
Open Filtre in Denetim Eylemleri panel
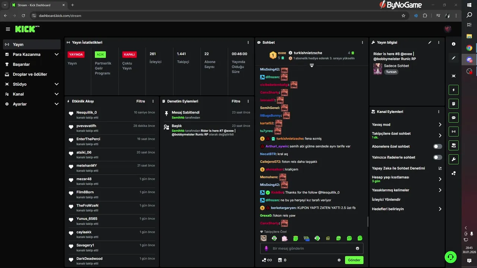tap(236, 101)
